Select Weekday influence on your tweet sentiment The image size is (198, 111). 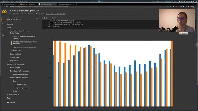[25, 43]
